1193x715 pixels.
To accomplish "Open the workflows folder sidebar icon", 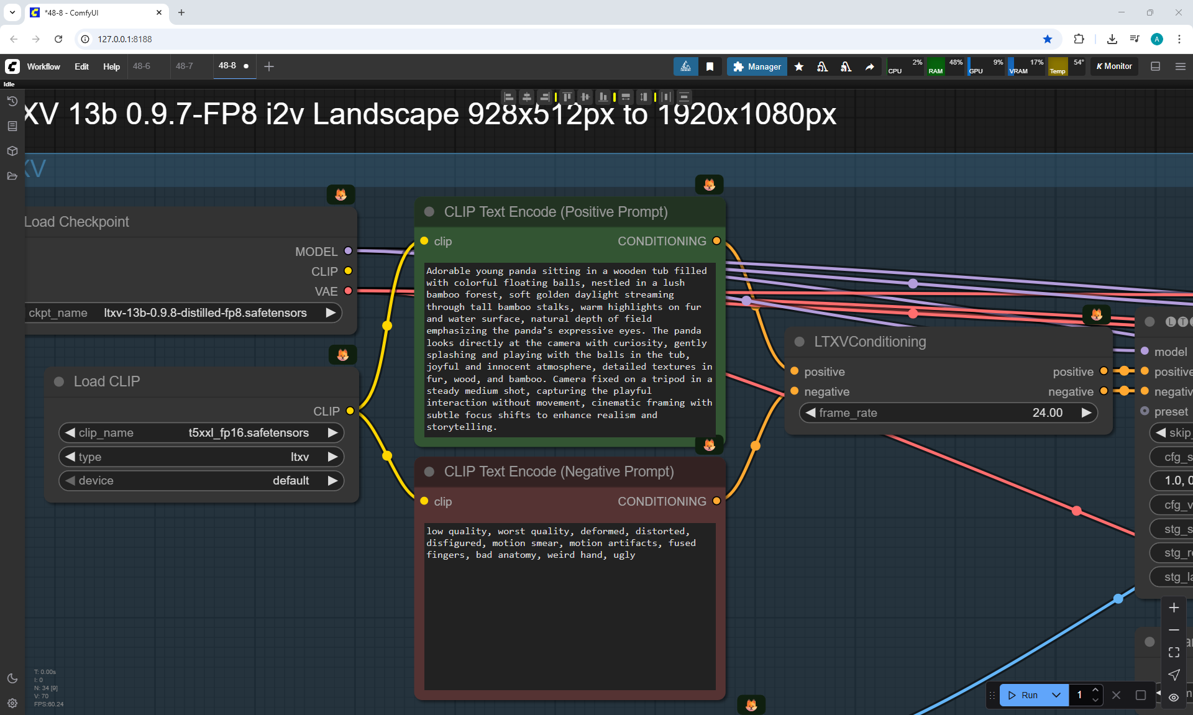I will coord(12,176).
